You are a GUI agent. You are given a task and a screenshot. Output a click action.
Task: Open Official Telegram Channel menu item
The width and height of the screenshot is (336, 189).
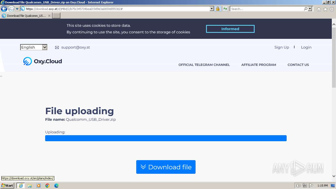[x=204, y=65]
